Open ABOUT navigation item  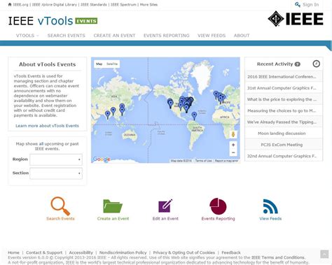pos(242,36)
